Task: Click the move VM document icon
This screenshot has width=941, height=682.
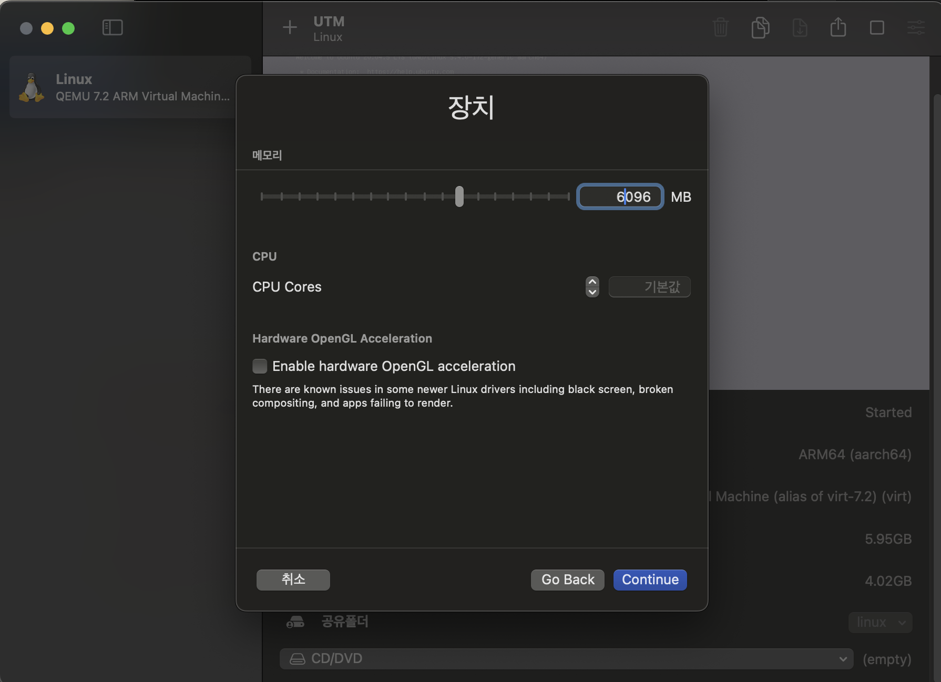Action: 800,27
